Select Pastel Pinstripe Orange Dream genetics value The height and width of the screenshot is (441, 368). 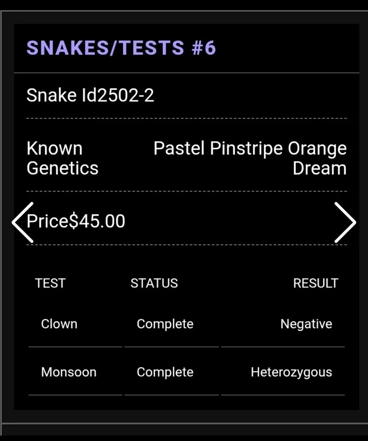tap(250, 158)
